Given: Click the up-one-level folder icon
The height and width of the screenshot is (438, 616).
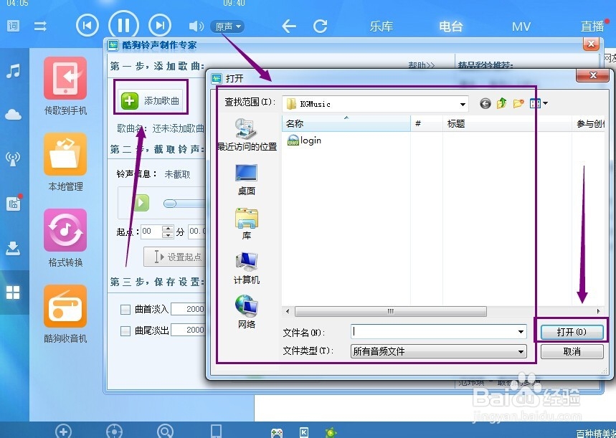Looking at the screenshot, I should coord(502,104).
